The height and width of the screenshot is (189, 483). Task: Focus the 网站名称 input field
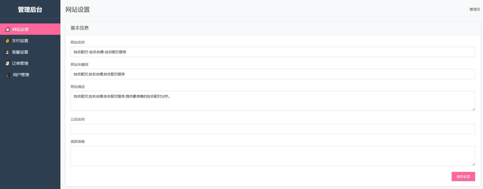coord(273,52)
